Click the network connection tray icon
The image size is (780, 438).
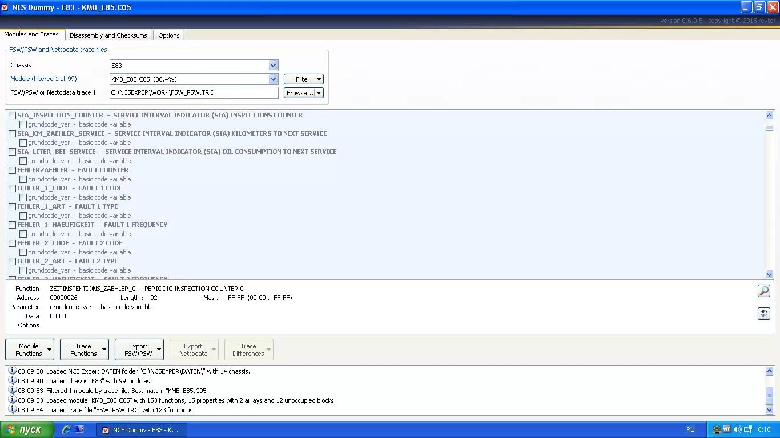pos(748,429)
